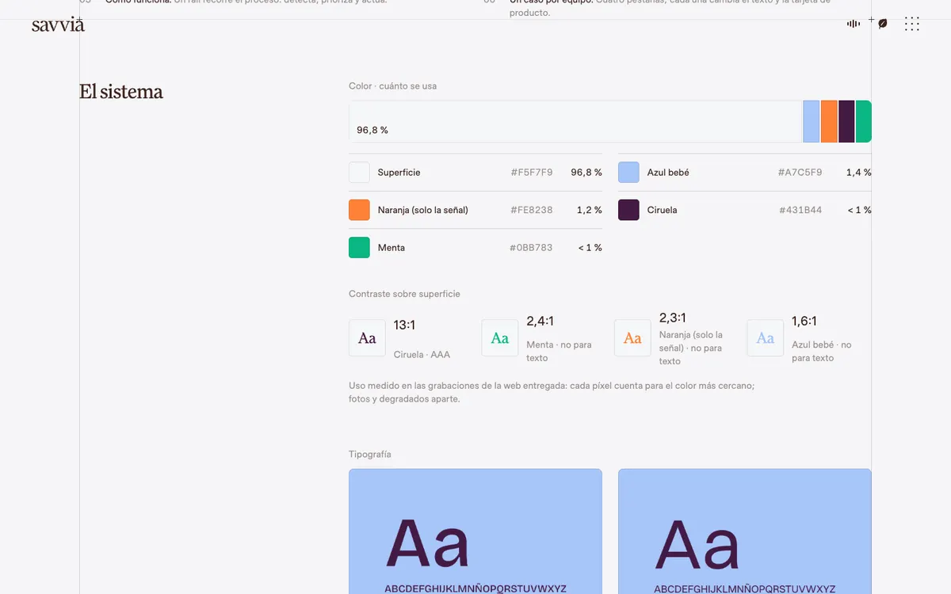Click the savvia logo
951x594 pixels.
[x=58, y=25]
